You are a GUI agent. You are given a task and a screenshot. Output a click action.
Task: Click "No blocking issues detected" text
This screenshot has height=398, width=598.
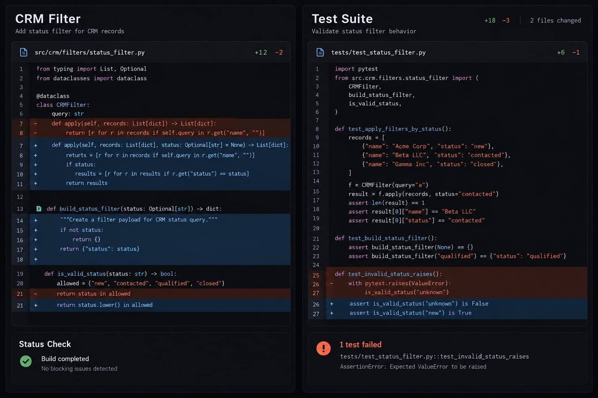pyautogui.click(x=79, y=368)
